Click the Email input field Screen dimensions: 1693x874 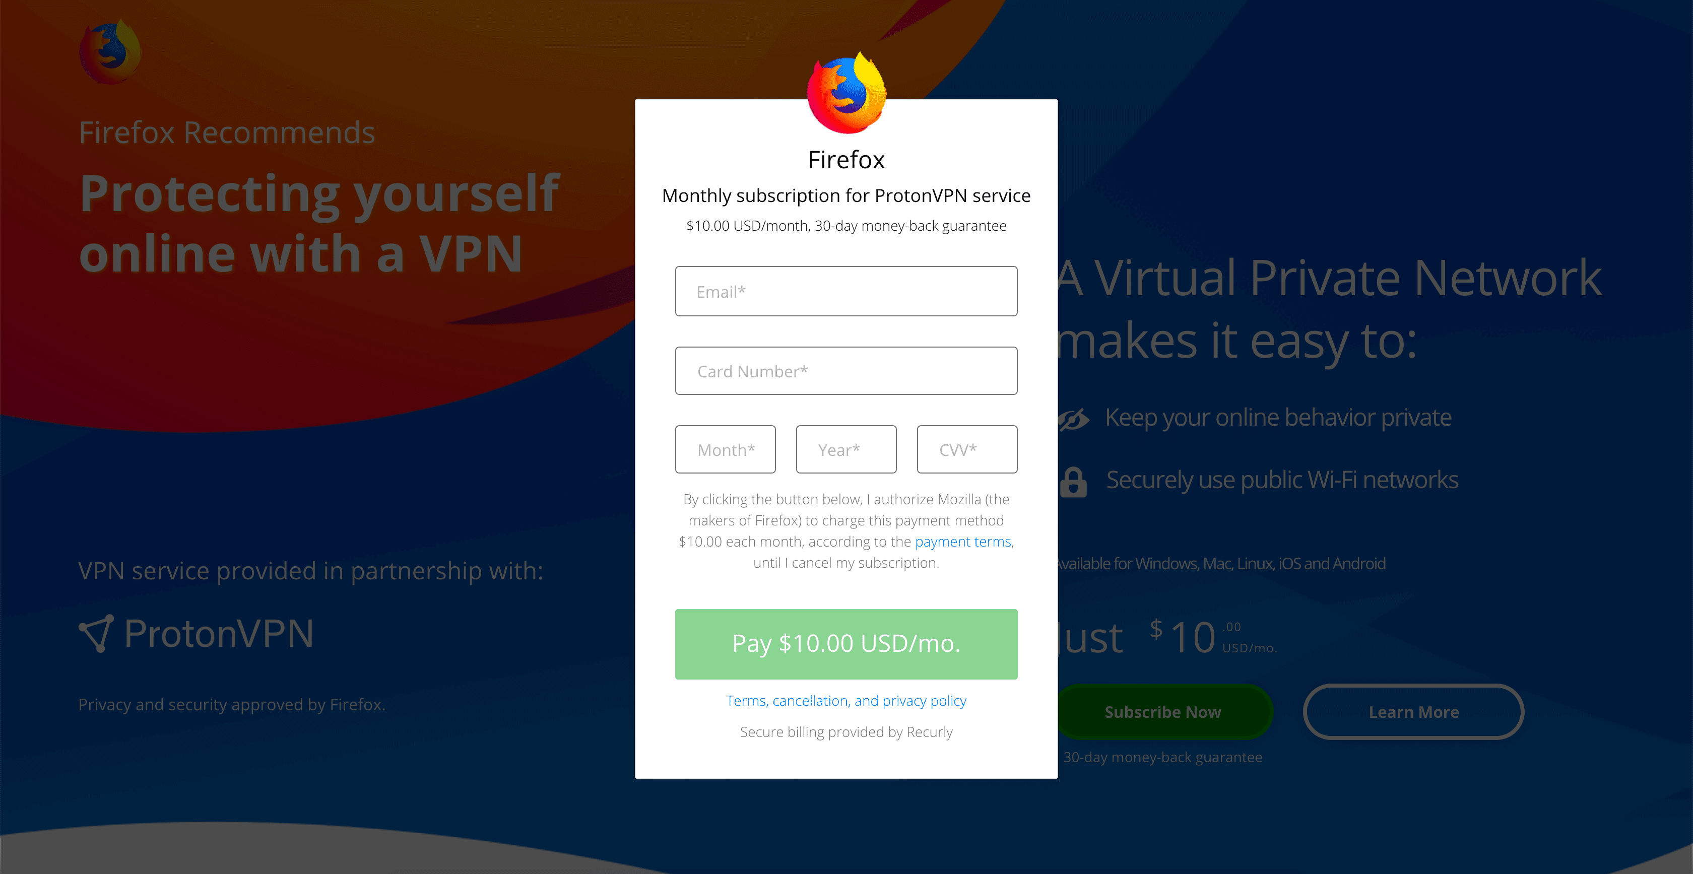tap(846, 291)
